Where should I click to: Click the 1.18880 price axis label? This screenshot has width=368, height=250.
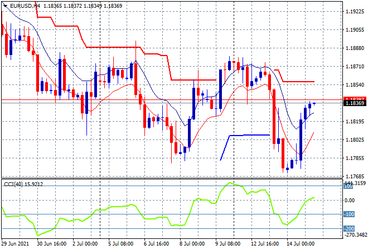(355, 48)
